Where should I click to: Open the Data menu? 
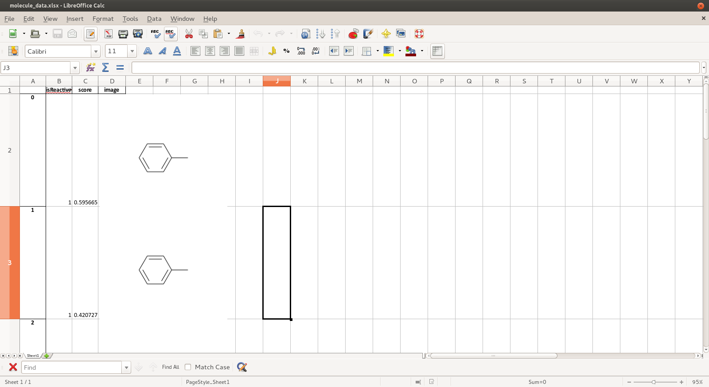tap(154, 19)
